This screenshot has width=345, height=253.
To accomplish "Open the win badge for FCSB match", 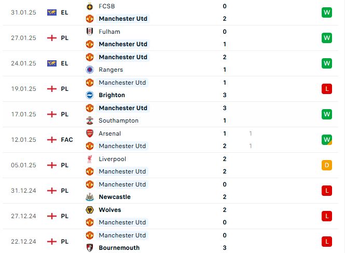I will (327, 12).
